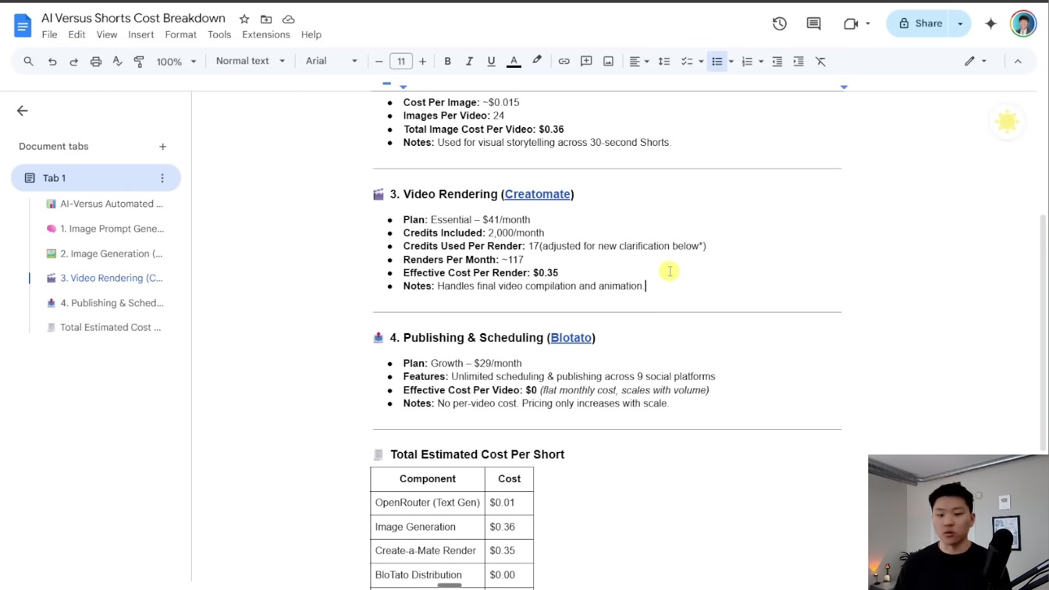Open the Format menu

[x=180, y=34]
